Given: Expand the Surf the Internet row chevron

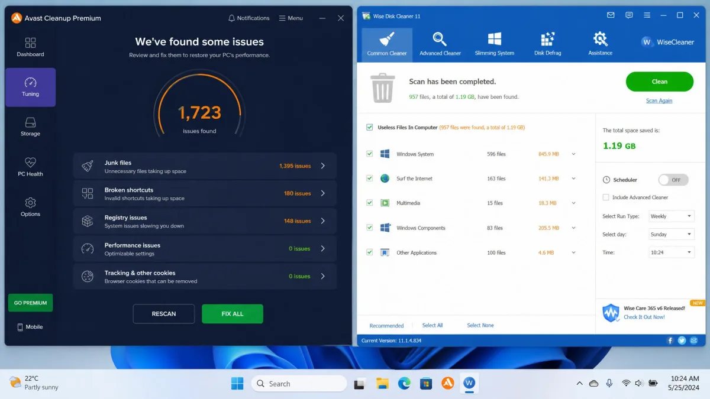Looking at the screenshot, I should click(573, 179).
